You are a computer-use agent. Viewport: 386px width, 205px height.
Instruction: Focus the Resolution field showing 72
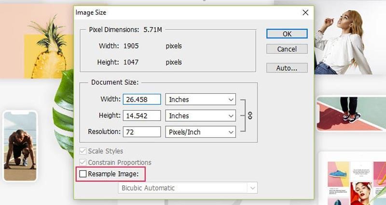[142, 132]
